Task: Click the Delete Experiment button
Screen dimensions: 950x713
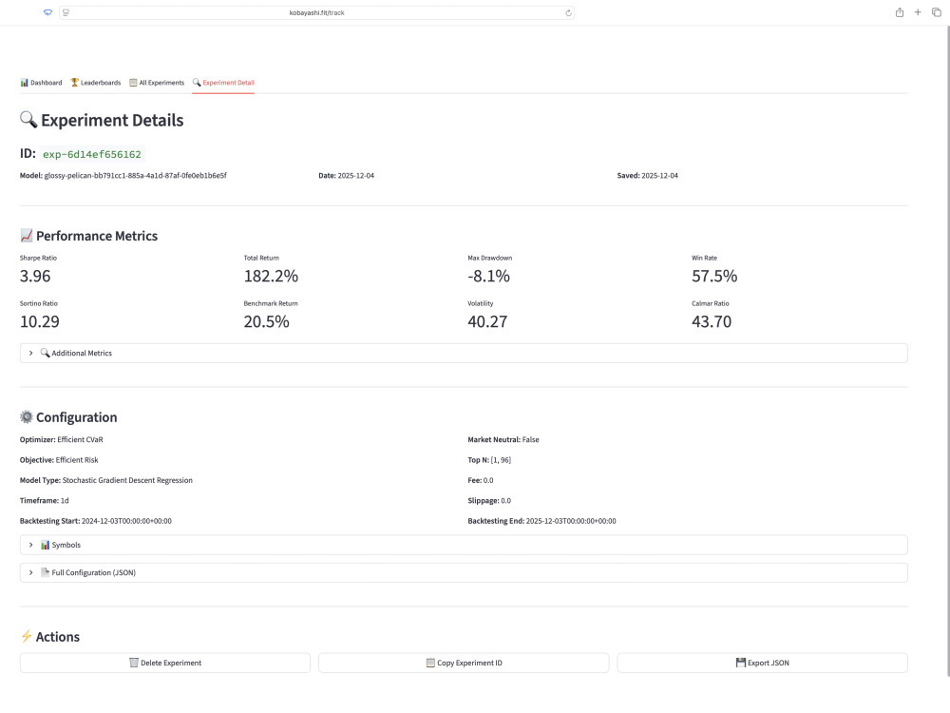Action: click(164, 663)
